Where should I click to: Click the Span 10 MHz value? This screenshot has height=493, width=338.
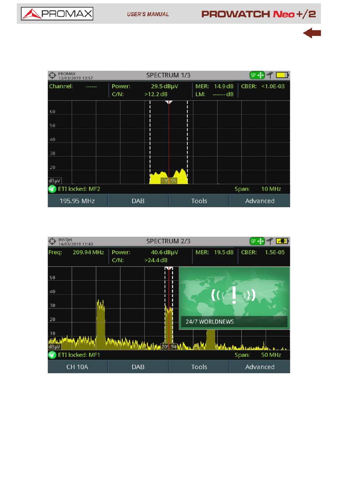271,189
